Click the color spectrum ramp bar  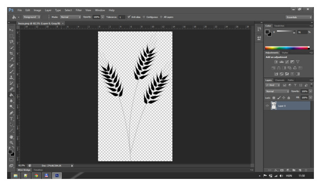coord(287,48)
